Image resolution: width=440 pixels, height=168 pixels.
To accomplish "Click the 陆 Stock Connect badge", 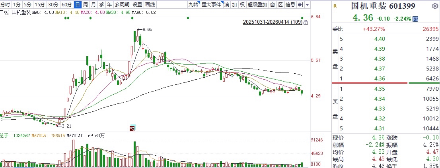I will click(415, 19).
